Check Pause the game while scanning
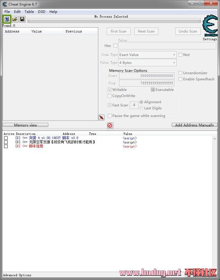Viewport: 220px width, 280px height. click(110, 116)
